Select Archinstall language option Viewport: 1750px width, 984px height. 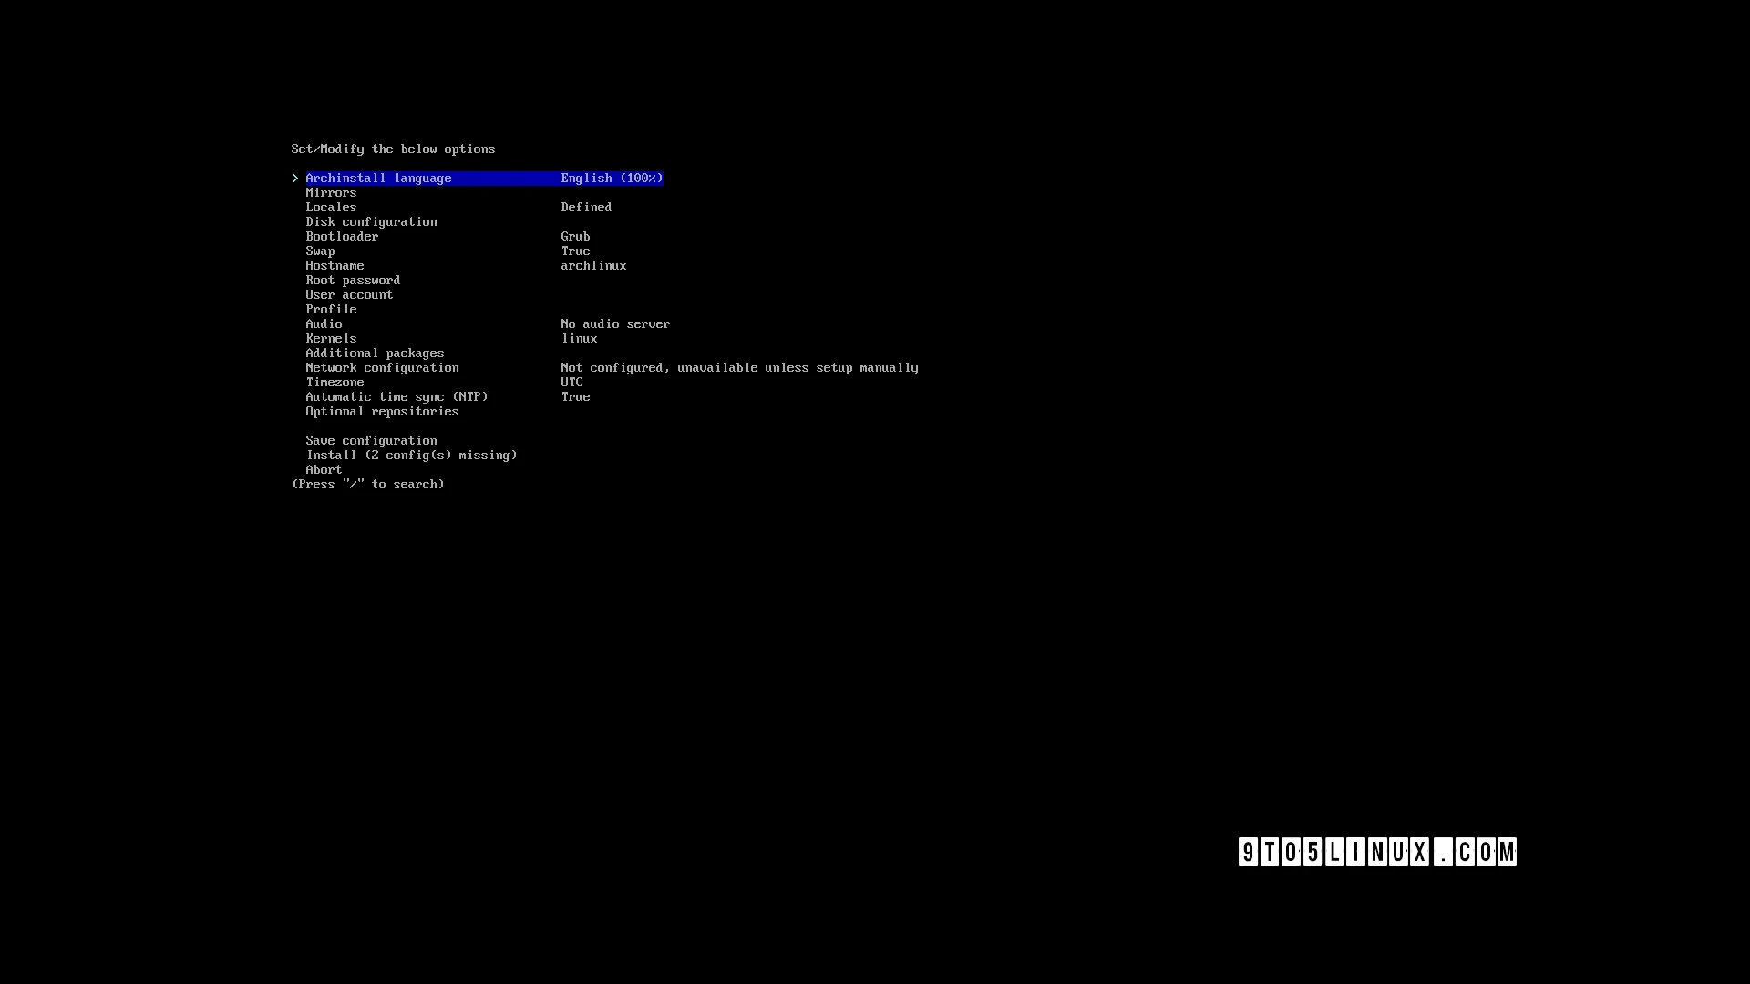click(377, 178)
